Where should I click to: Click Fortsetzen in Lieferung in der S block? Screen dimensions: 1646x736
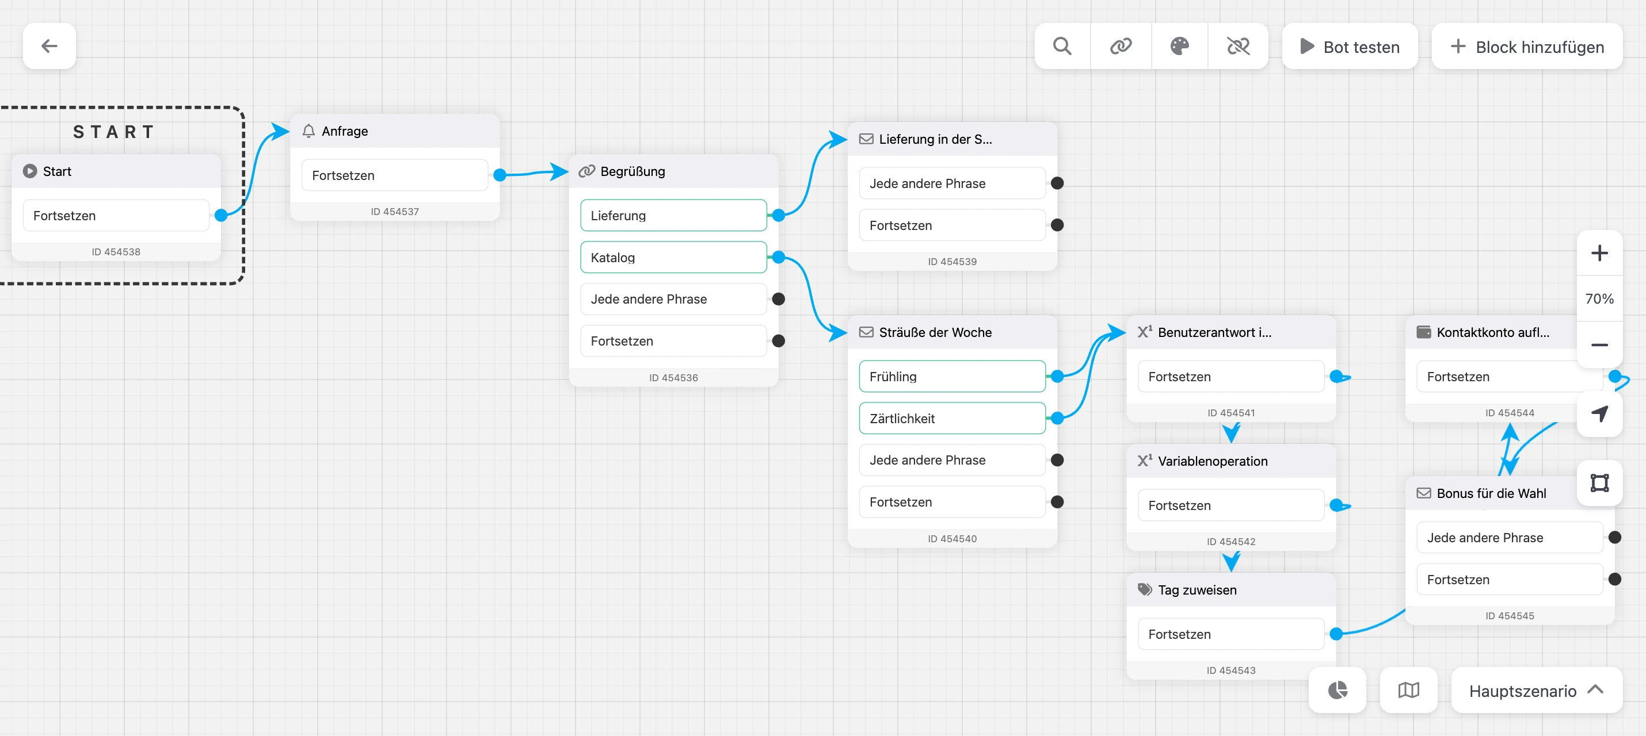[x=952, y=225]
